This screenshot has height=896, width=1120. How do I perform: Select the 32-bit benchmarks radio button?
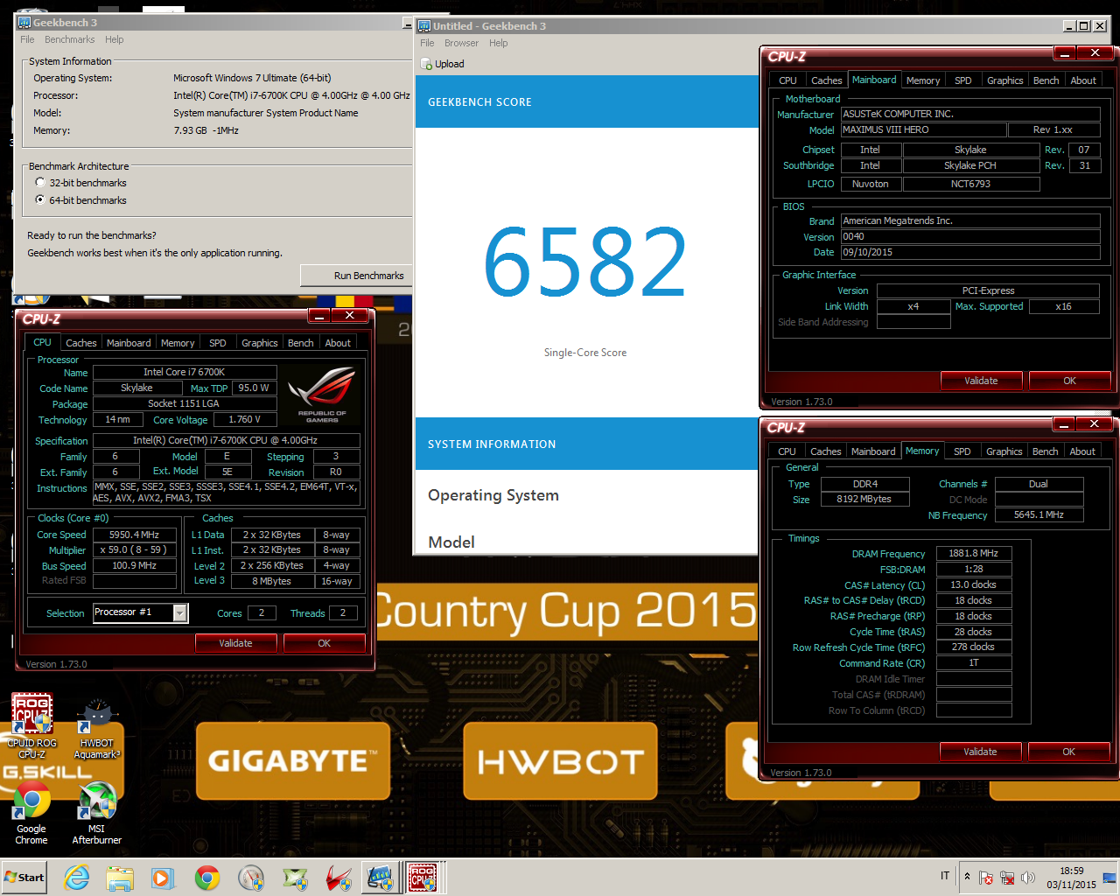tap(39, 182)
